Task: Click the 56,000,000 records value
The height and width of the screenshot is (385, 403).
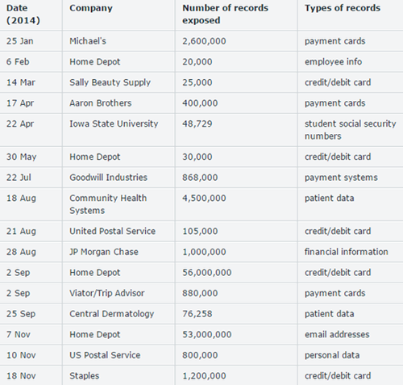Action: (206, 273)
